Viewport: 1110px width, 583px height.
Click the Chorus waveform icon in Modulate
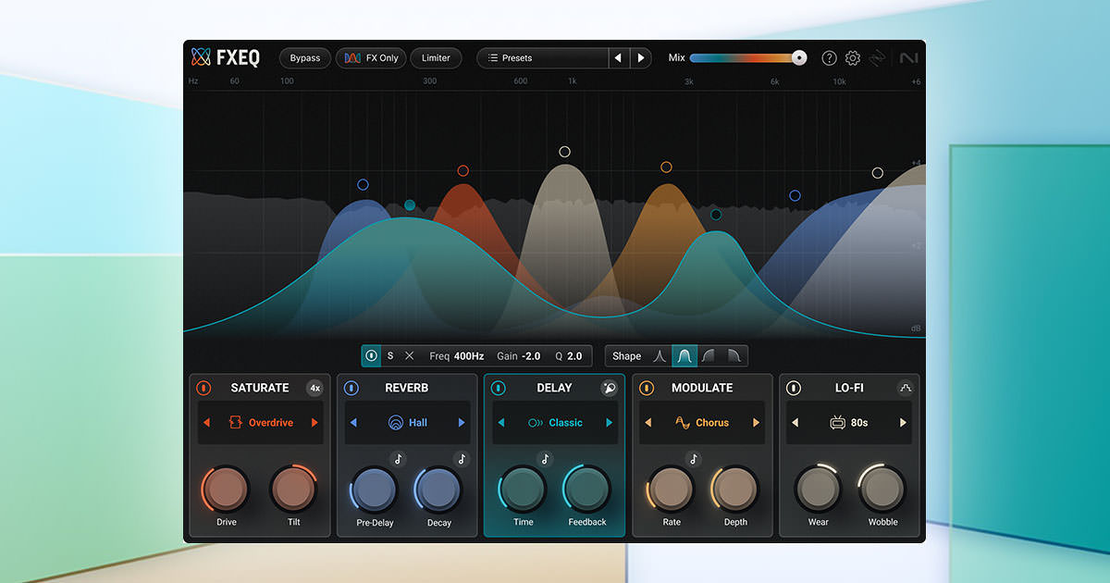683,423
